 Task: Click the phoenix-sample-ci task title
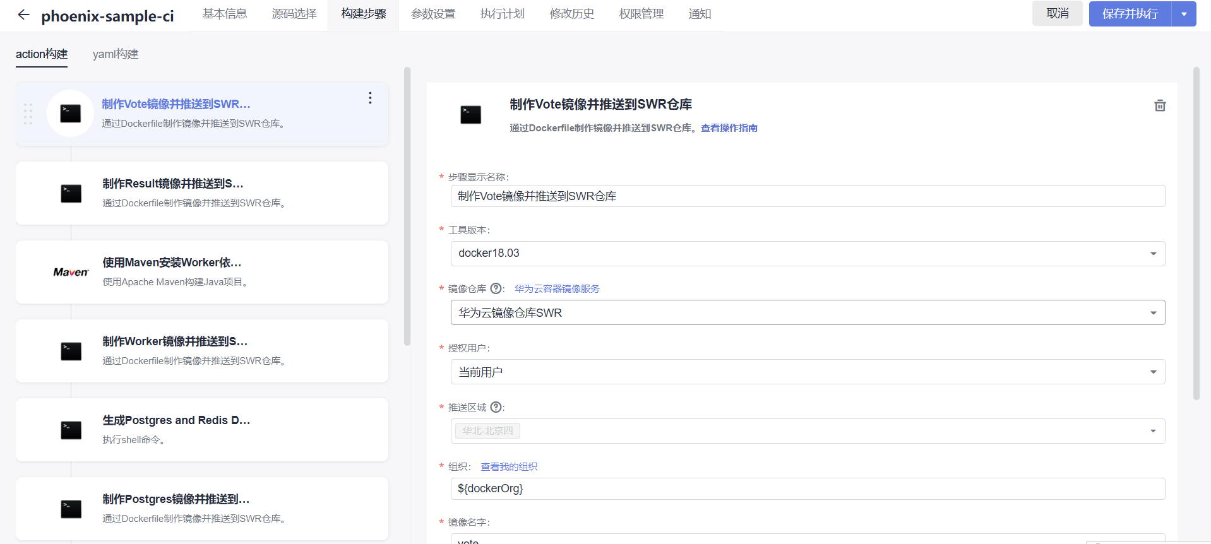tap(107, 16)
